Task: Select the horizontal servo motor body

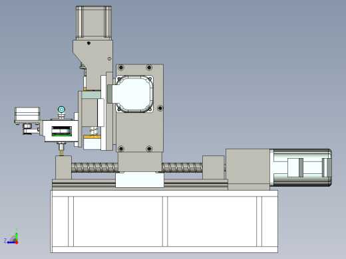Action: pyautogui.click(x=301, y=167)
